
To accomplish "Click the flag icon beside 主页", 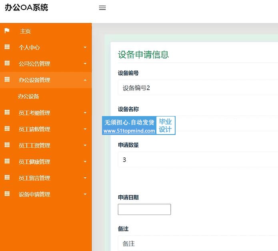I will [7, 30].
